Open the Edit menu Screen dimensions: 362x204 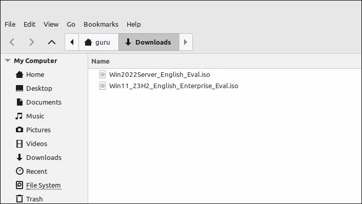click(x=29, y=24)
